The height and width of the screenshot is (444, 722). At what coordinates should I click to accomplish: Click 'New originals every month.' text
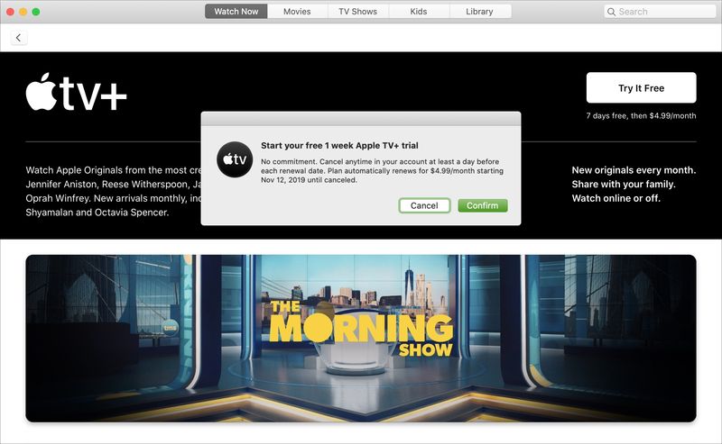click(634, 170)
